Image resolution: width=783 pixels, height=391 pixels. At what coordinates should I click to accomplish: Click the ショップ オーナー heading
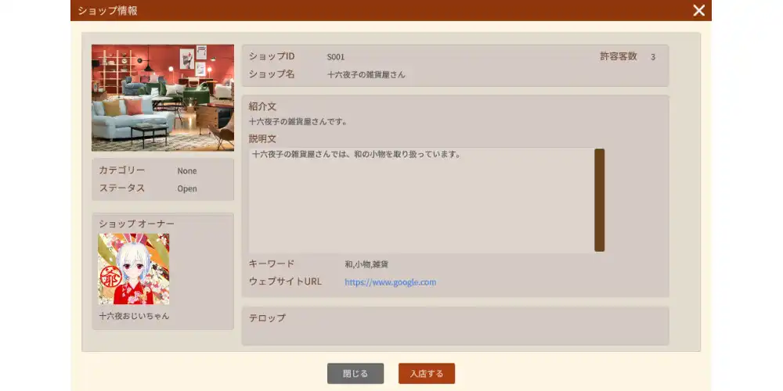coord(136,224)
